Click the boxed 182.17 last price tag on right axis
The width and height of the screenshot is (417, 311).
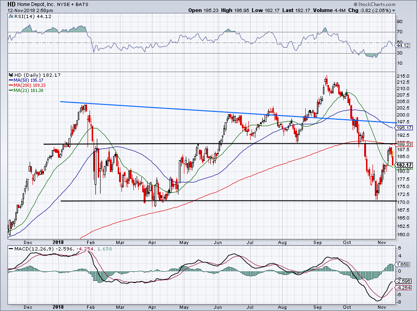pos(404,165)
